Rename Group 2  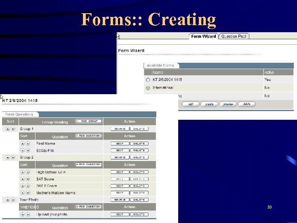tap(120, 157)
